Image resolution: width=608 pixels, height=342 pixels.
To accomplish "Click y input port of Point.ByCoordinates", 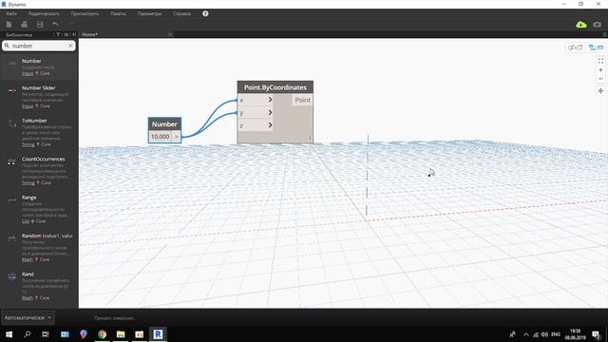I will coord(256,112).
